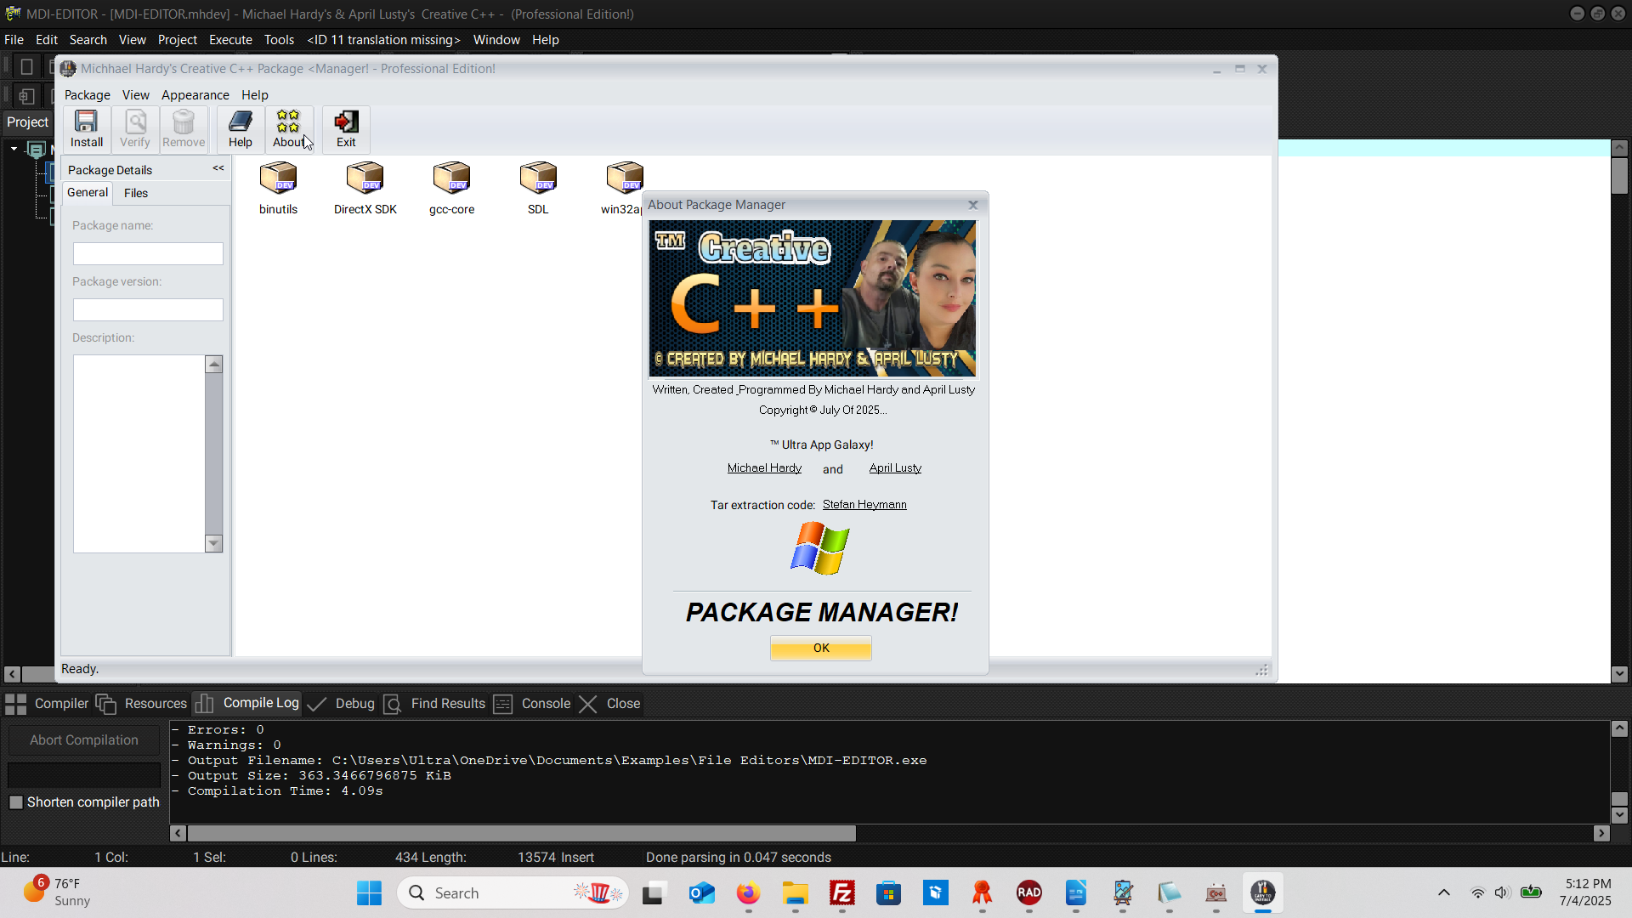Click the taskbar Search box
This screenshot has width=1632, height=918.
tap(513, 893)
